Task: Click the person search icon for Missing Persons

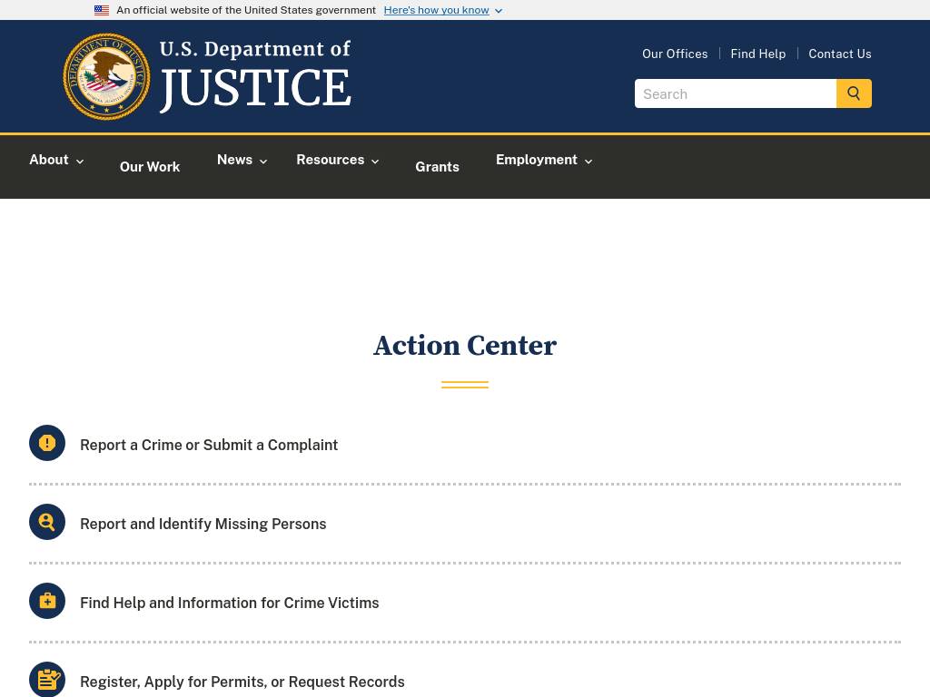Action: click(x=47, y=522)
